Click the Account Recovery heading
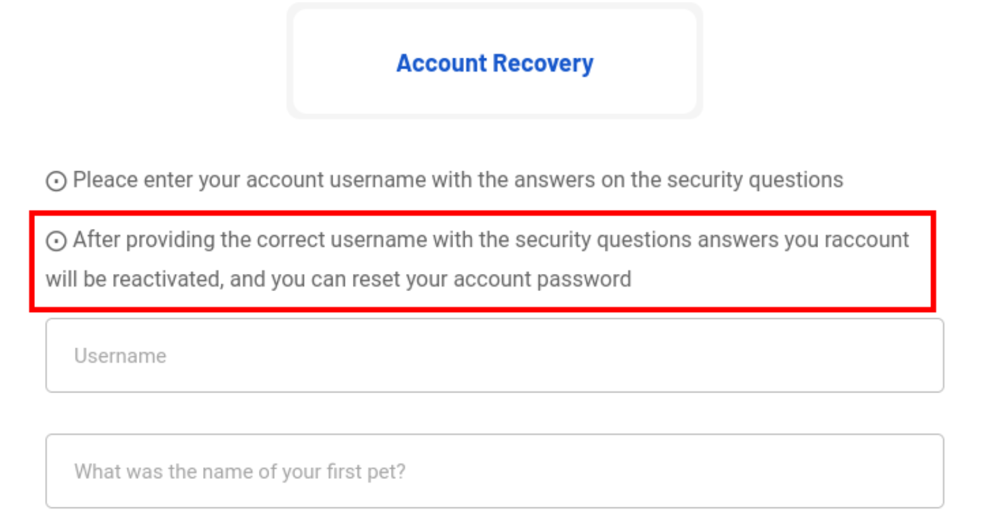 (x=494, y=63)
